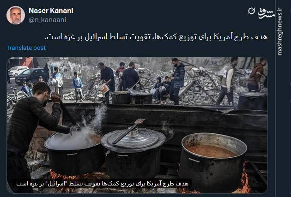Click Naser Kanani's profile avatar
The width and height of the screenshot is (291, 197).
tap(16, 15)
